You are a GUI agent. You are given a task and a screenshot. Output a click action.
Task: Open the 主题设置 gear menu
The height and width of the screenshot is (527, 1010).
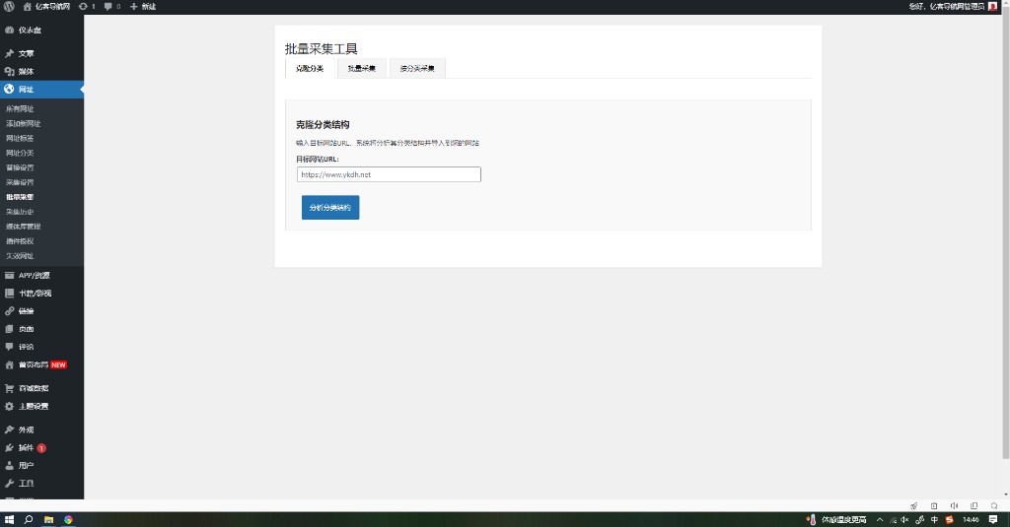33,406
